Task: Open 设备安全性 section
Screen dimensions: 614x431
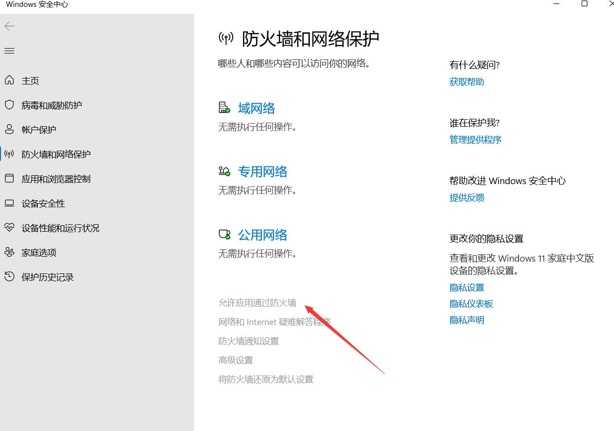Action: pyautogui.click(x=43, y=203)
